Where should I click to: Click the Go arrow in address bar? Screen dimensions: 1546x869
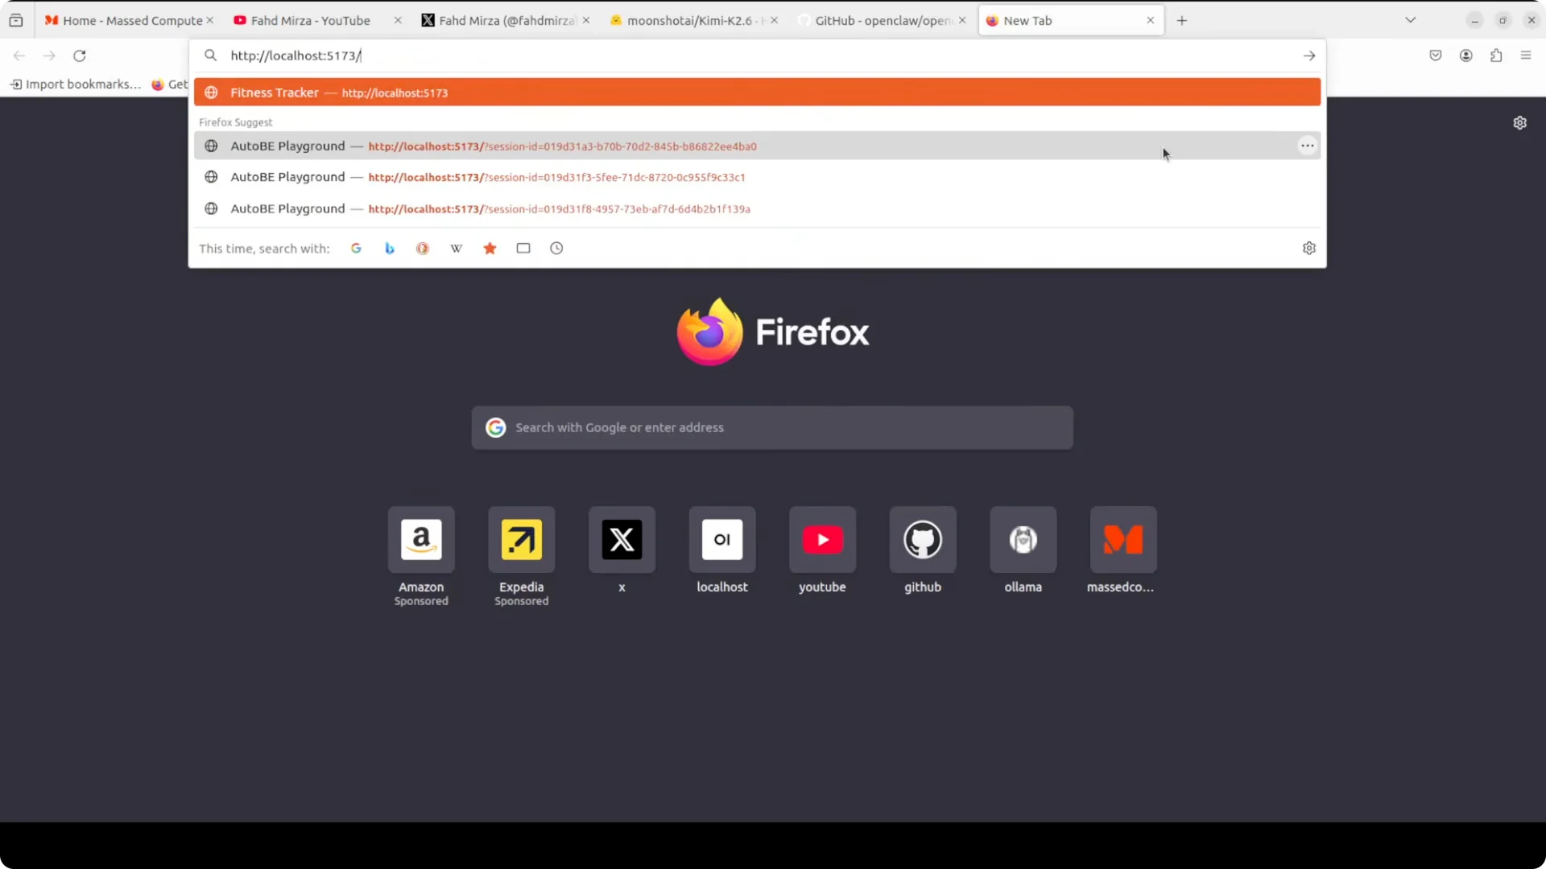1309,56
